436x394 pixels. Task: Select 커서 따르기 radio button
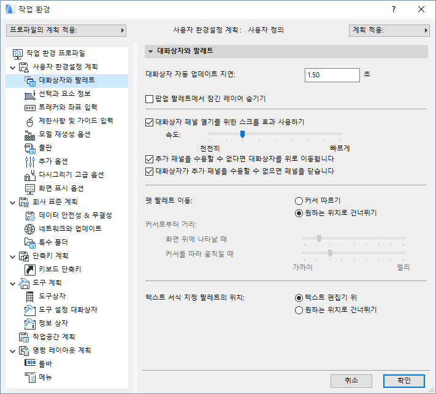pyautogui.click(x=299, y=201)
